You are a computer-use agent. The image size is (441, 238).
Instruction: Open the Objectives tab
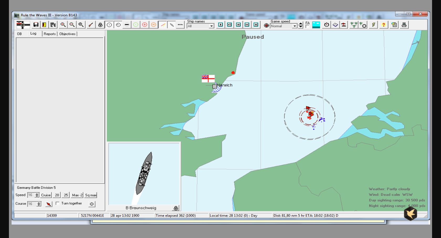click(67, 34)
